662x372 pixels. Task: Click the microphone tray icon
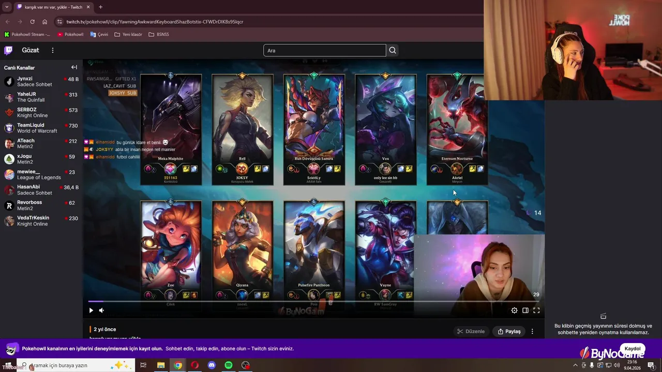click(x=592, y=365)
